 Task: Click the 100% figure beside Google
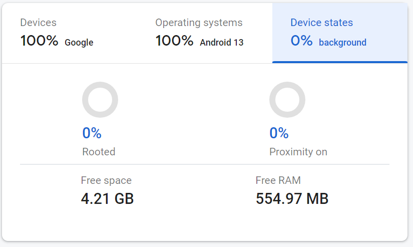tap(40, 41)
